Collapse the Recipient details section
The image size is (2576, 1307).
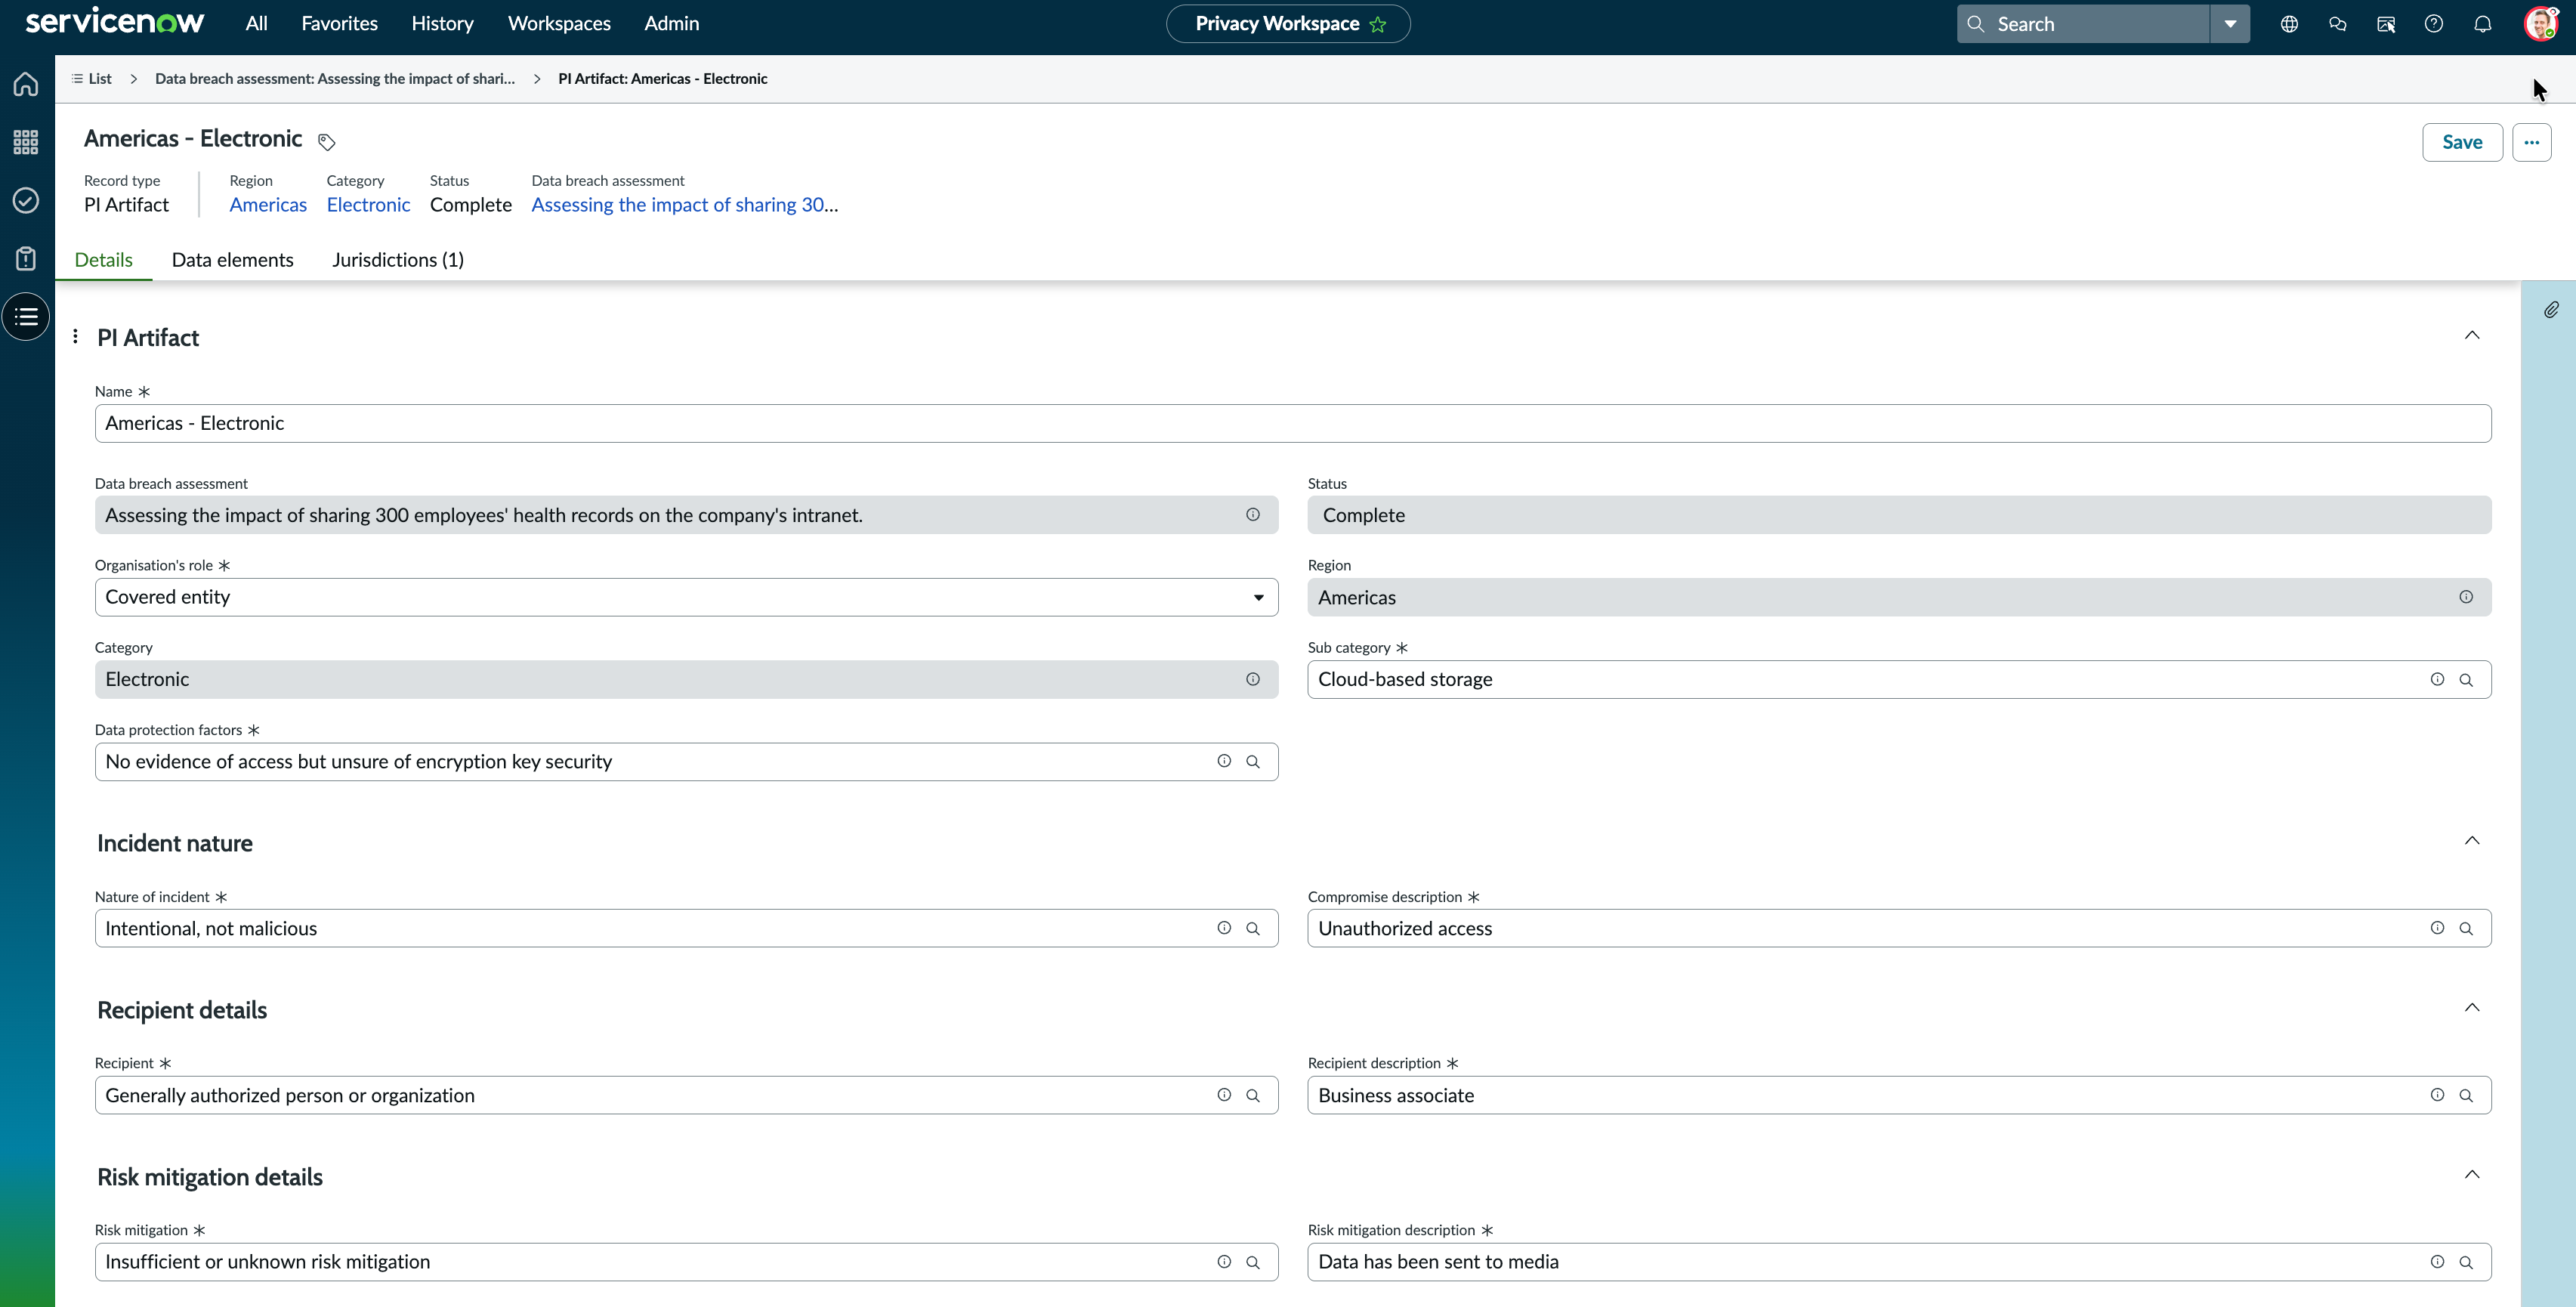click(x=2472, y=1008)
